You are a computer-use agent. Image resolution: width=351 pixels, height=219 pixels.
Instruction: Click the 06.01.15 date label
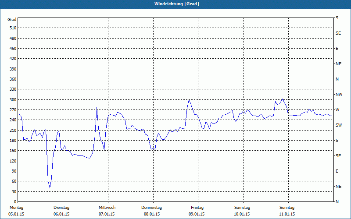(x=61, y=214)
